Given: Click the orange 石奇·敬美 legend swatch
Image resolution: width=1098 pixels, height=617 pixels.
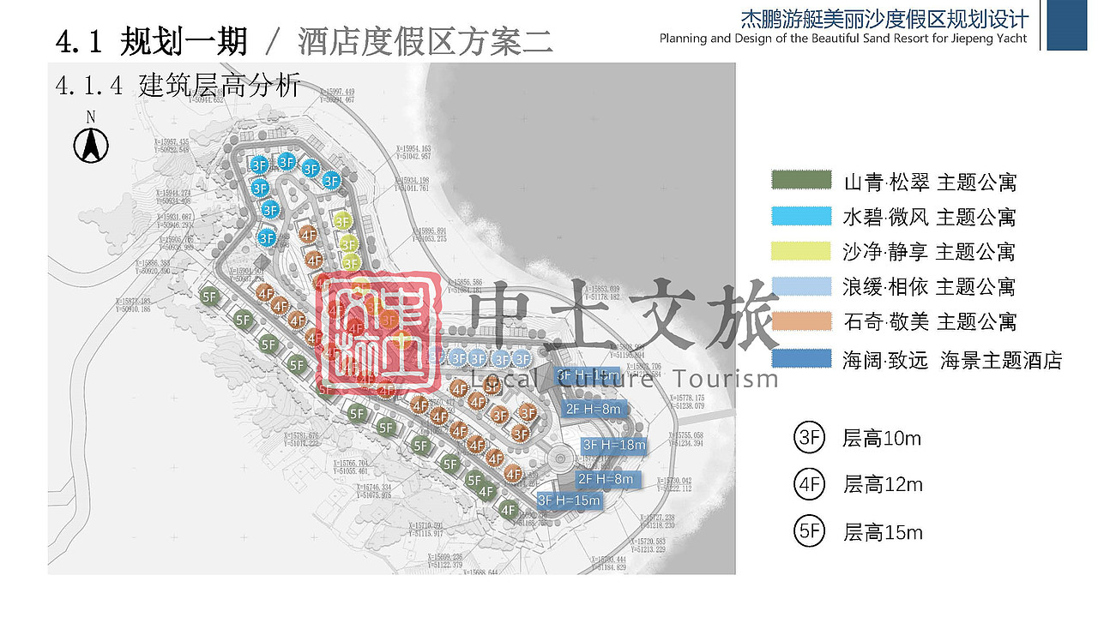Looking at the screenshot, I should tap(801, 321).
